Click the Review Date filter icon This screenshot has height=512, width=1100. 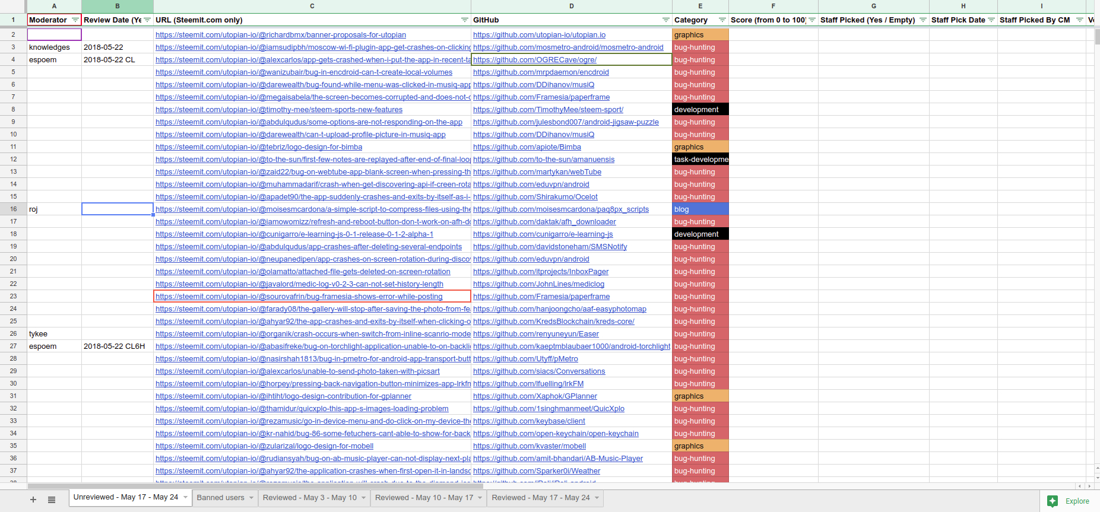[x=147, y=20]
